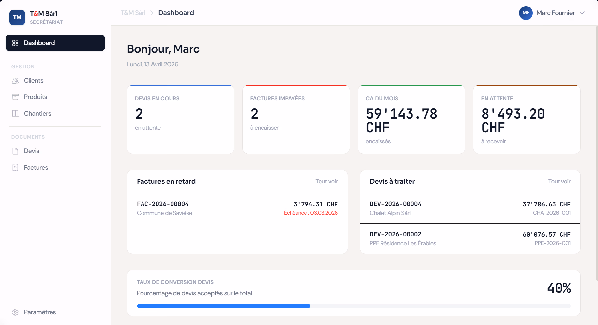Go to T&M Sàrl breadcrumb
598x325 pixels.
click(x=133, y=13)
